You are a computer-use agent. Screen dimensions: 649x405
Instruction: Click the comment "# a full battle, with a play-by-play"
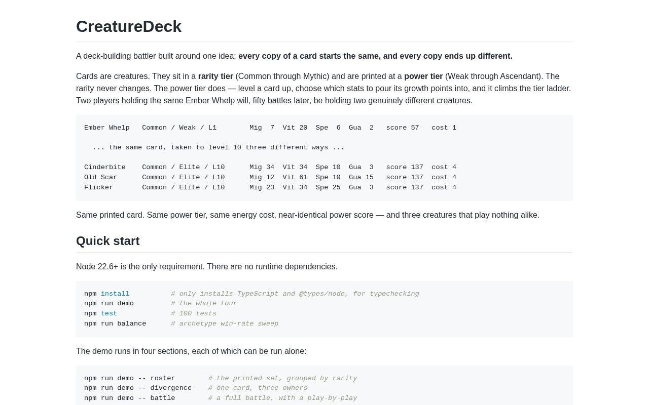click(283, 398)
